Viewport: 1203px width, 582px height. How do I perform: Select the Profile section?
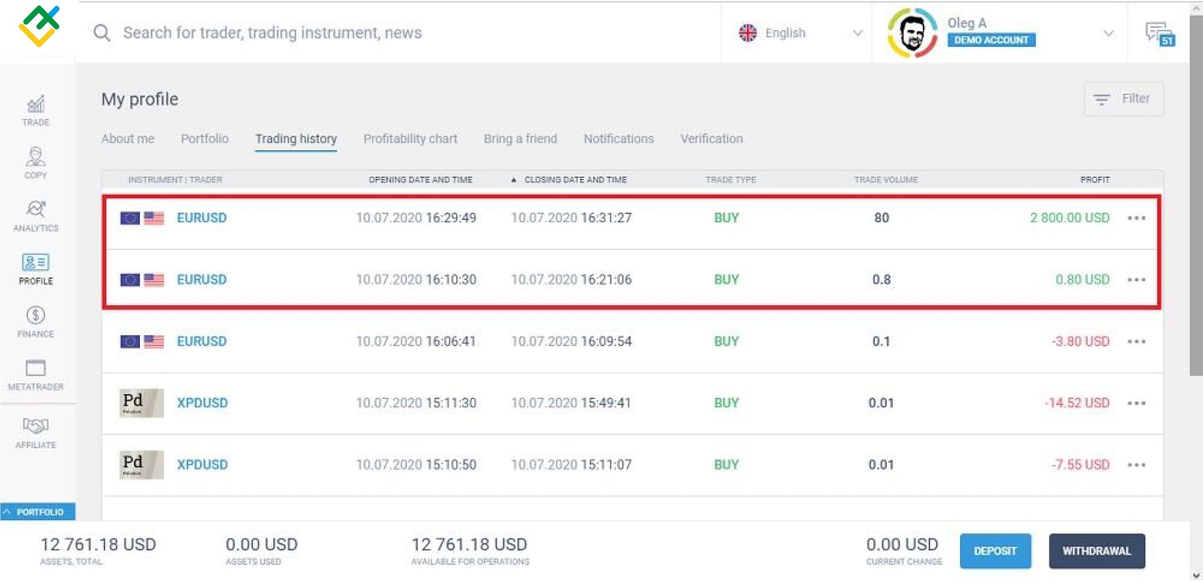click(x=36, y=270)
